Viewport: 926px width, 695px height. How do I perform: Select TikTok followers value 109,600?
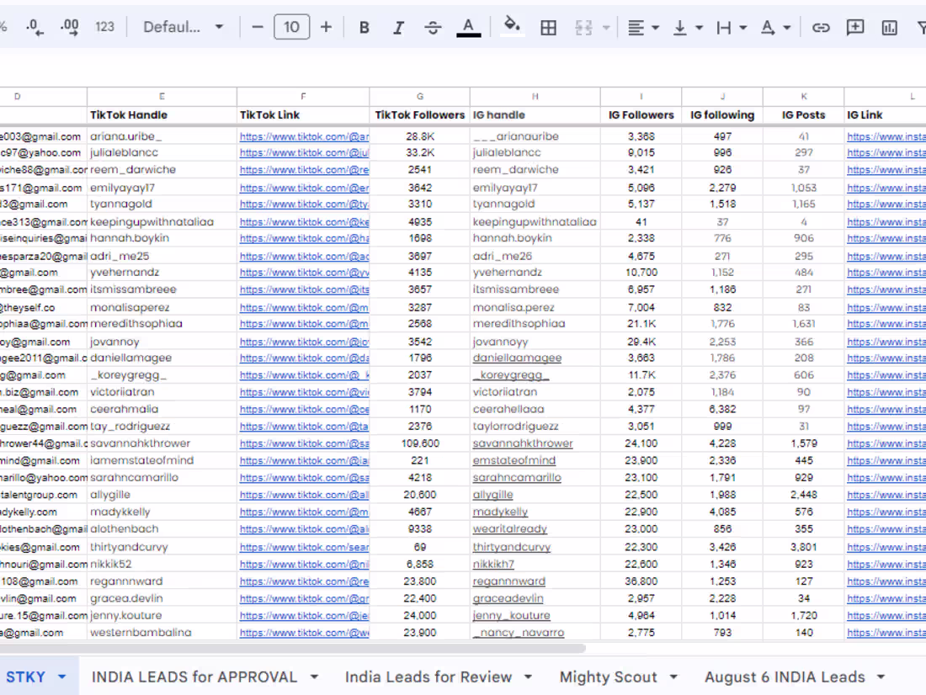[420, 443]
